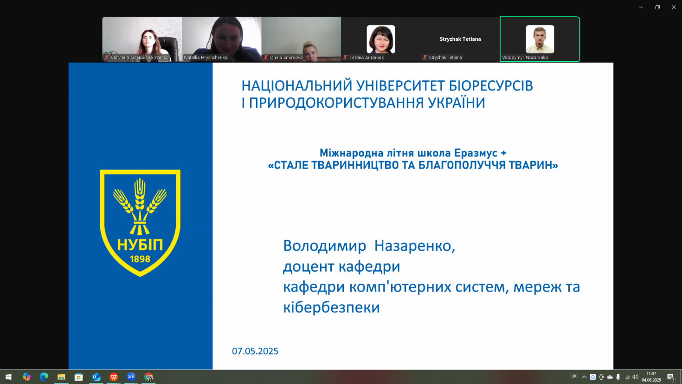Open the blue cloud sync tray icon
Image resolution: width=682 pixels, height=384 pixels.
[x=592, y=377]
